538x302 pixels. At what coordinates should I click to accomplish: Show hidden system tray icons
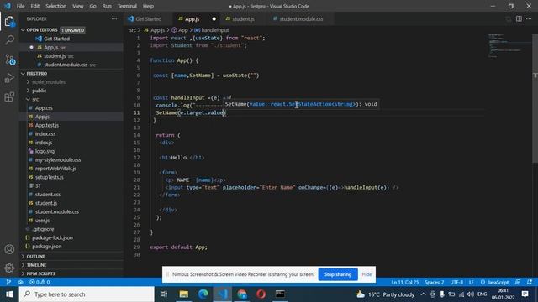(x=423, y=294)
